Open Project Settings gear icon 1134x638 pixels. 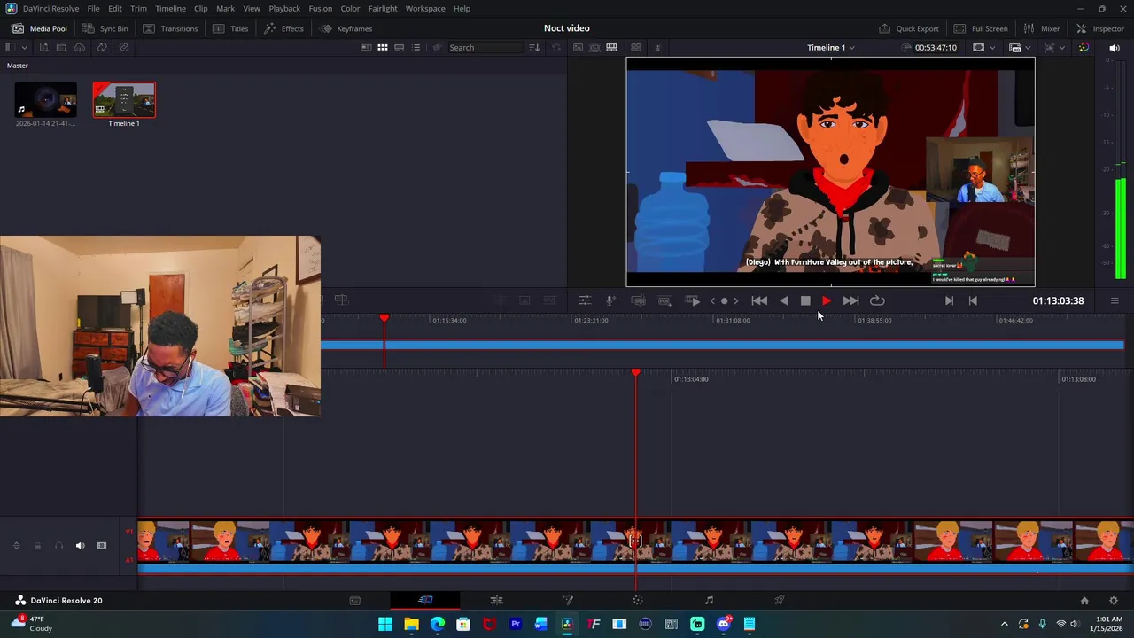1114,600
